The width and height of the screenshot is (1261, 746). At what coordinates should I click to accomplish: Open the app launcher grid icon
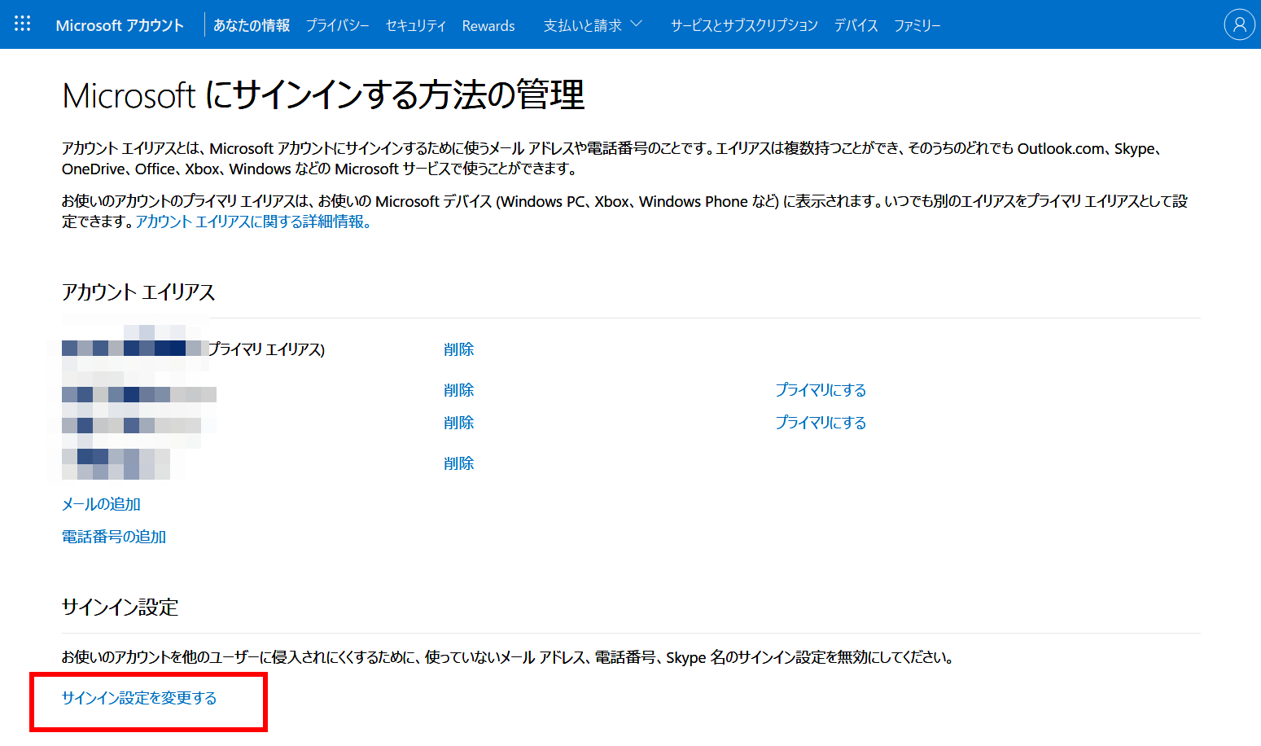(x=22, y=24)
